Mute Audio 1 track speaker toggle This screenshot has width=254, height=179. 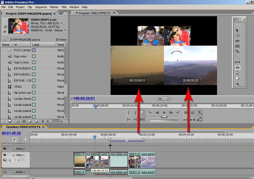(x=5, y=172)
